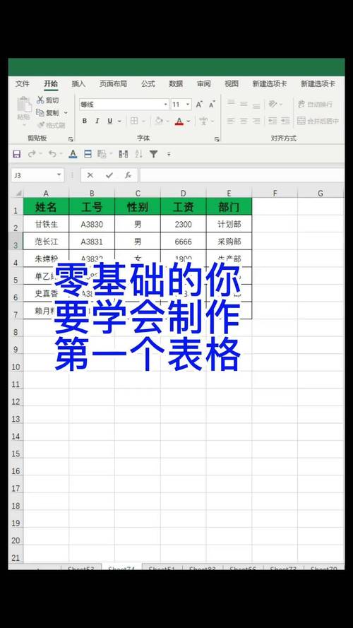
Task: Switch to the Insert (插入) tab
Action: [x=78, y=83]
